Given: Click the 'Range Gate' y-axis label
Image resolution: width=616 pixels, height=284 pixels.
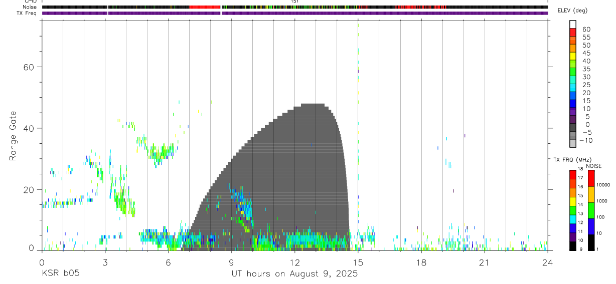Looking at the screenshot, I should click(13, 136).
